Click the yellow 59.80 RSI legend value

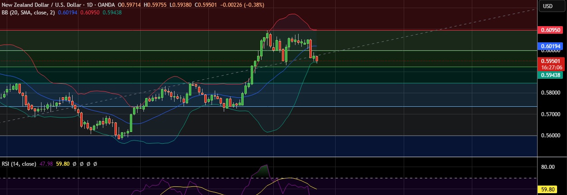point(62,164)
